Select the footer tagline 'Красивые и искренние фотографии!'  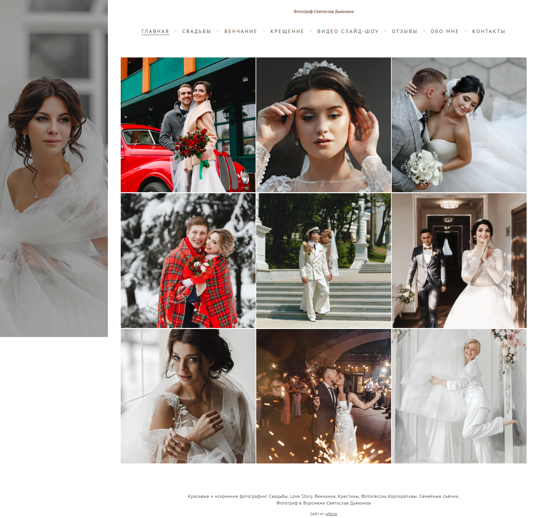pyautogui.click(x=227, y=496)
